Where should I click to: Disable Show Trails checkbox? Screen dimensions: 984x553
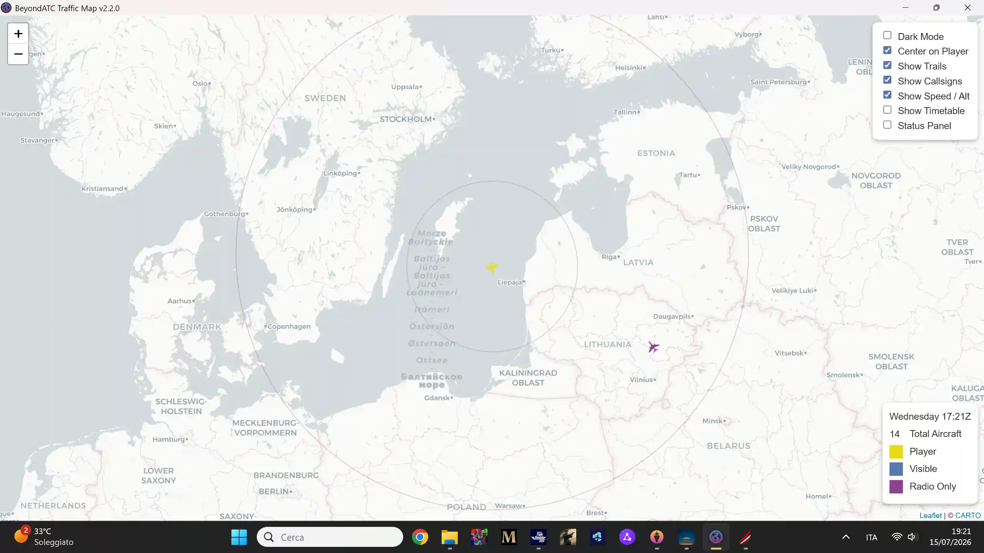click(887, 65)
